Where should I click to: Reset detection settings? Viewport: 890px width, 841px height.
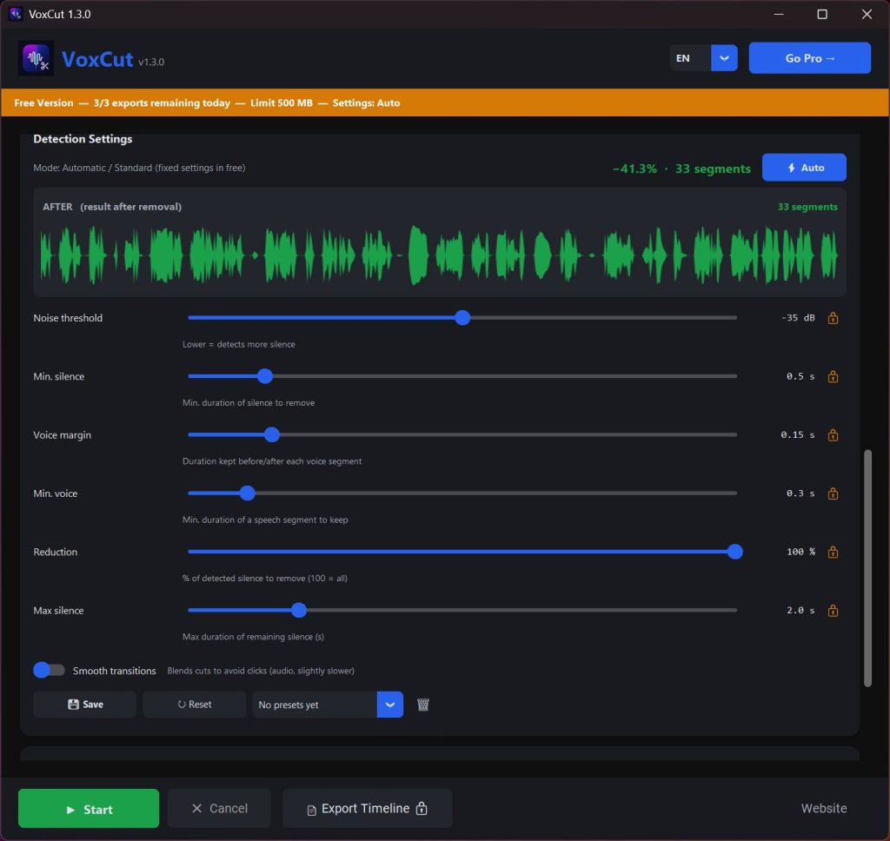pos(194,705)
